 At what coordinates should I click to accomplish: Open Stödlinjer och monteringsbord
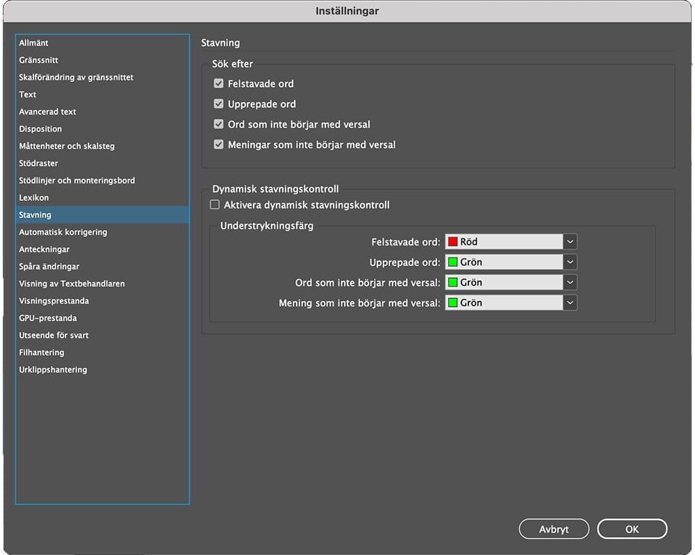pos(102,181)
